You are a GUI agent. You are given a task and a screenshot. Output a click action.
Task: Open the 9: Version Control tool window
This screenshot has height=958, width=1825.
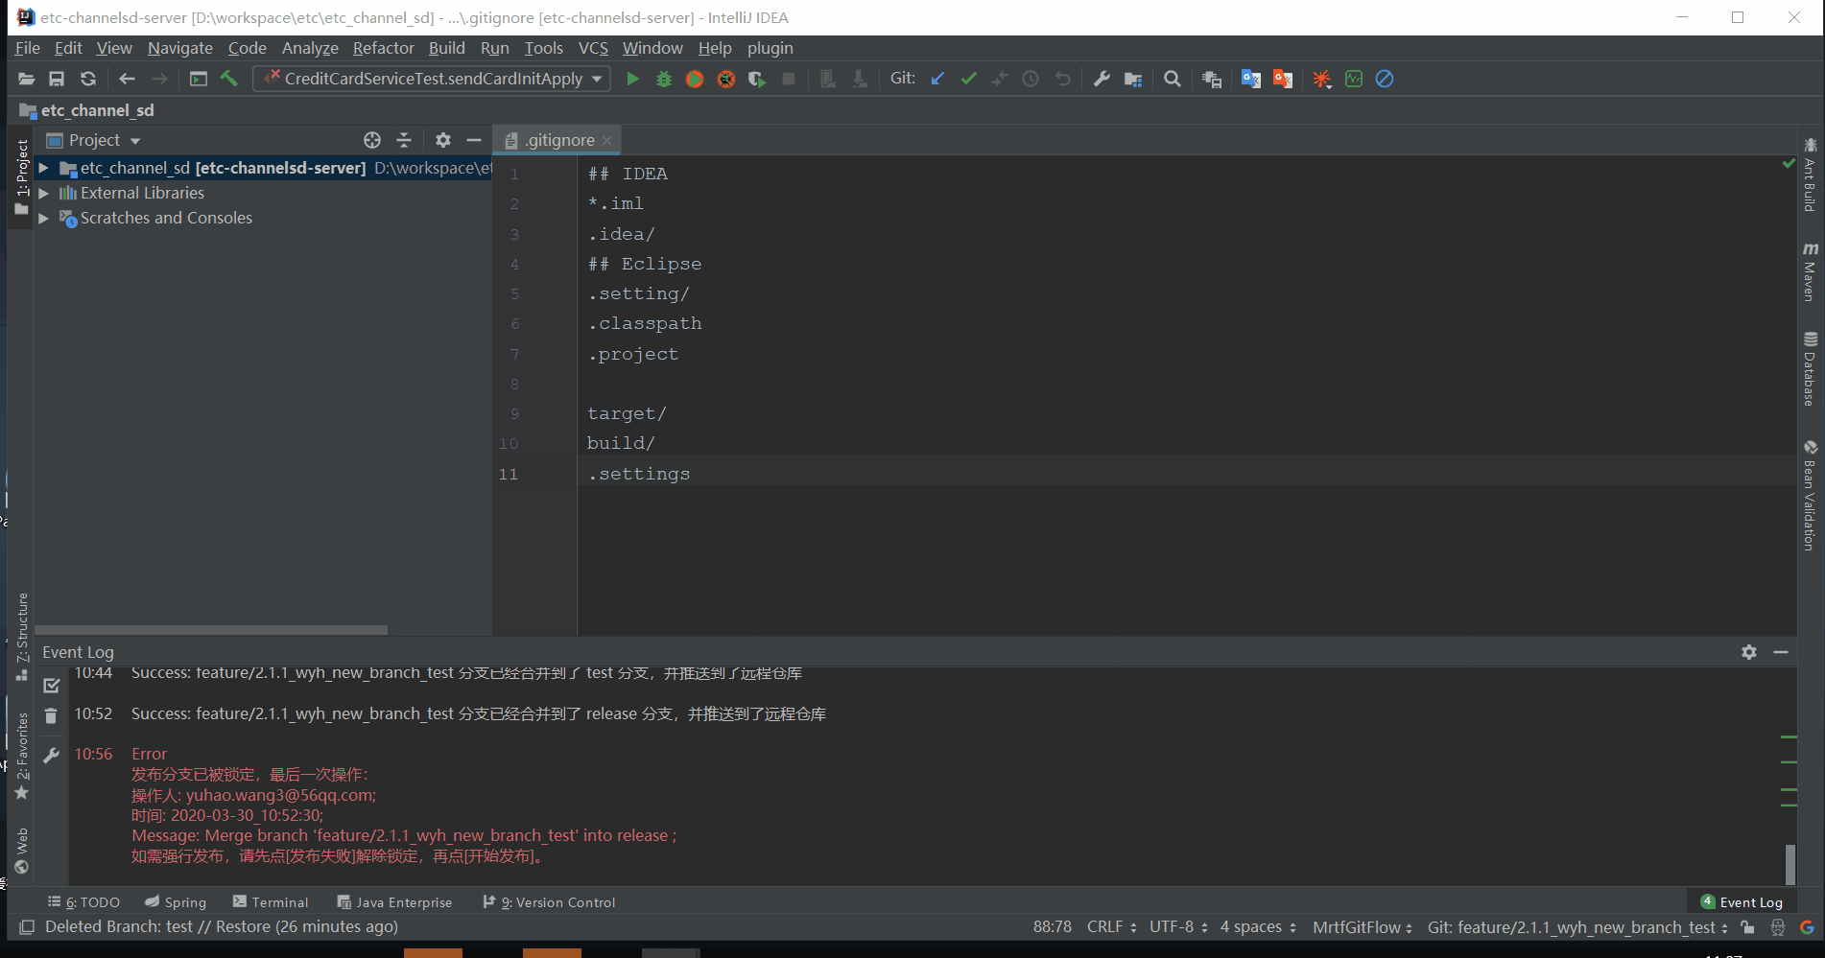(x=549, y=902)
